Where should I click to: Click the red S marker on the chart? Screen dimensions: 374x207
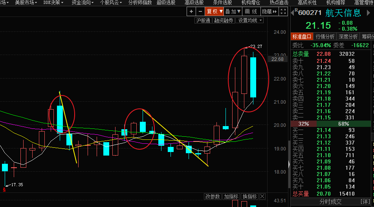tap(4, 190)
